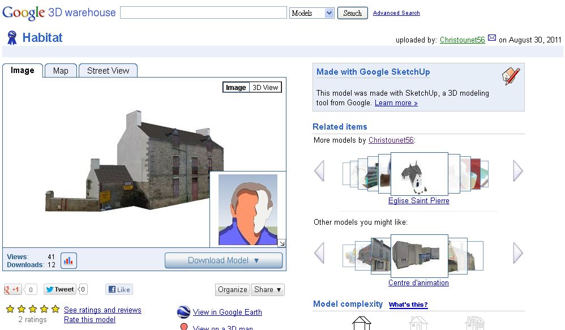Open the Advanced Search link

pyautogui.click(x=396, y=13)
